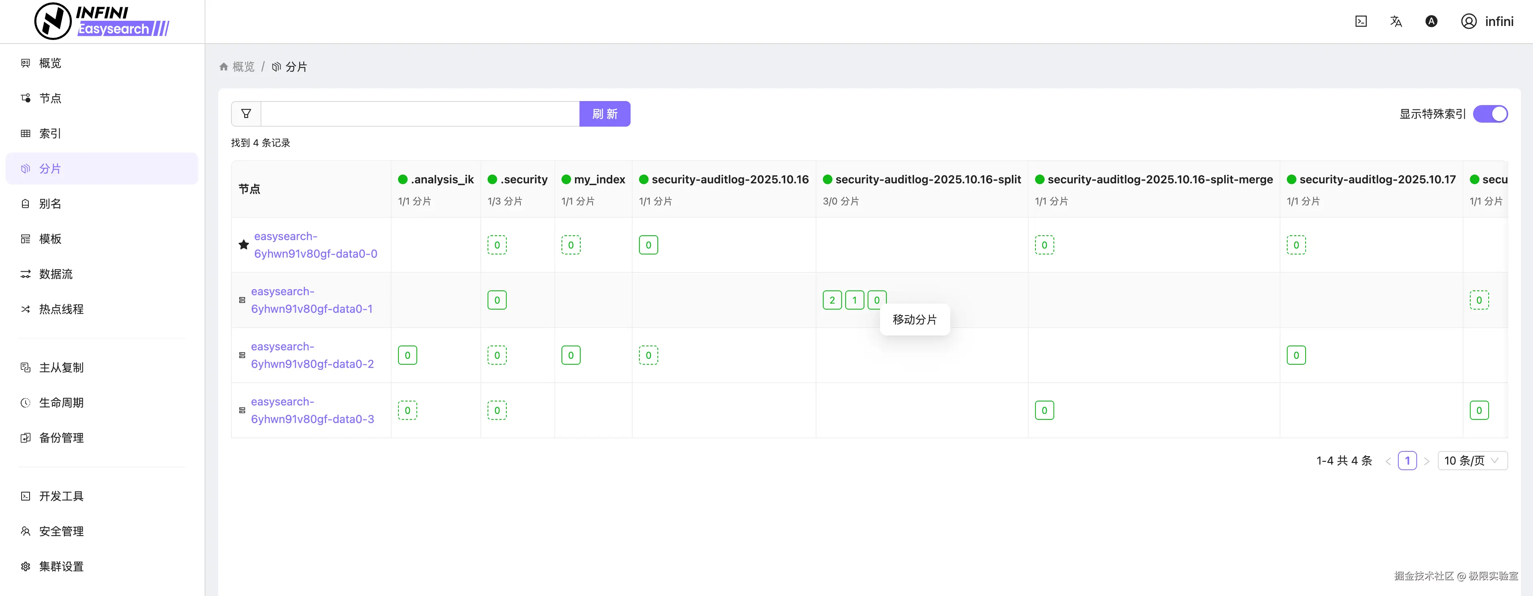
Task: Click the circled A icon in header
Action: [x=1431, y=22]
